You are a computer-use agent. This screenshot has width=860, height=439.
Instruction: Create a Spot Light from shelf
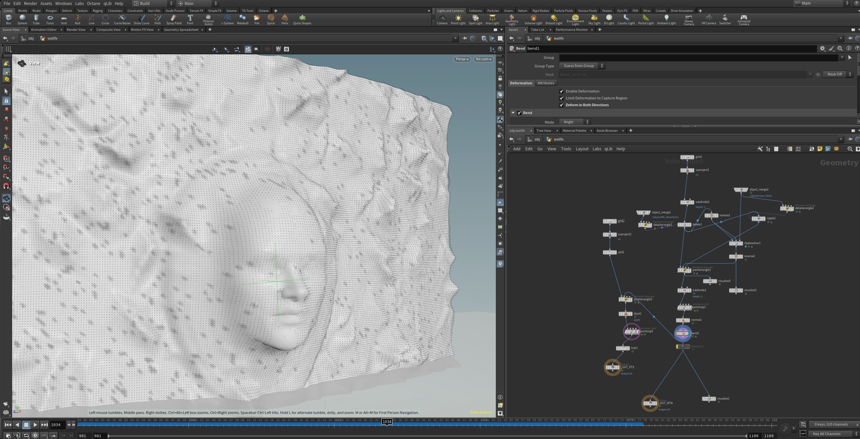pos(475,19)
